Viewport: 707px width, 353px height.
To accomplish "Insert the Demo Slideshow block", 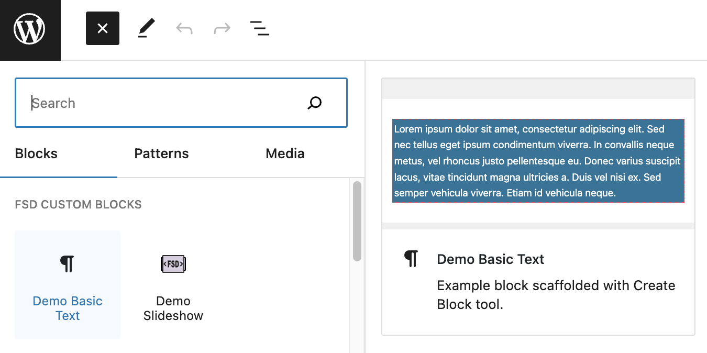I will pos(173,285).
